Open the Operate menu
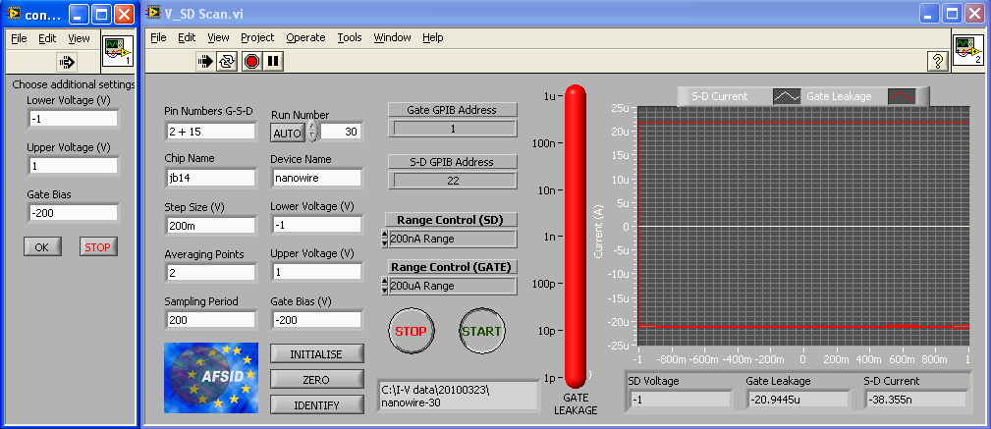The height and width of the screenshot is (429, 991). 305,38
